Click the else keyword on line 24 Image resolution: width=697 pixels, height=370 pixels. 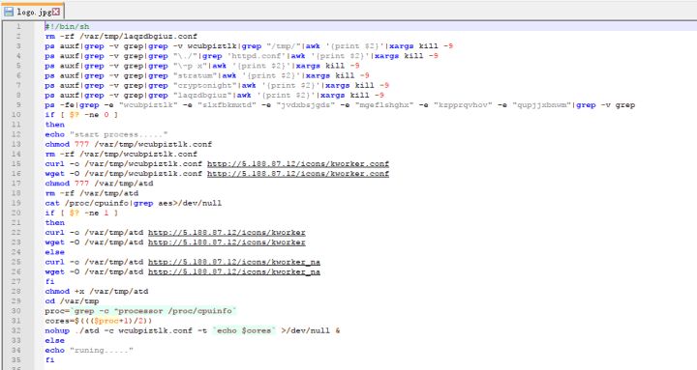[x=54, y=252]
